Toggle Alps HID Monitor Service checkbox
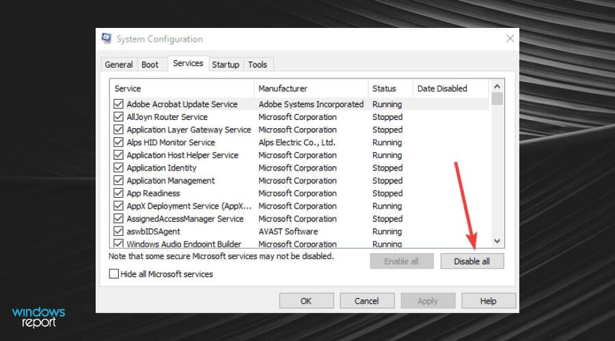615x341 pixels. tap(119, 143)
